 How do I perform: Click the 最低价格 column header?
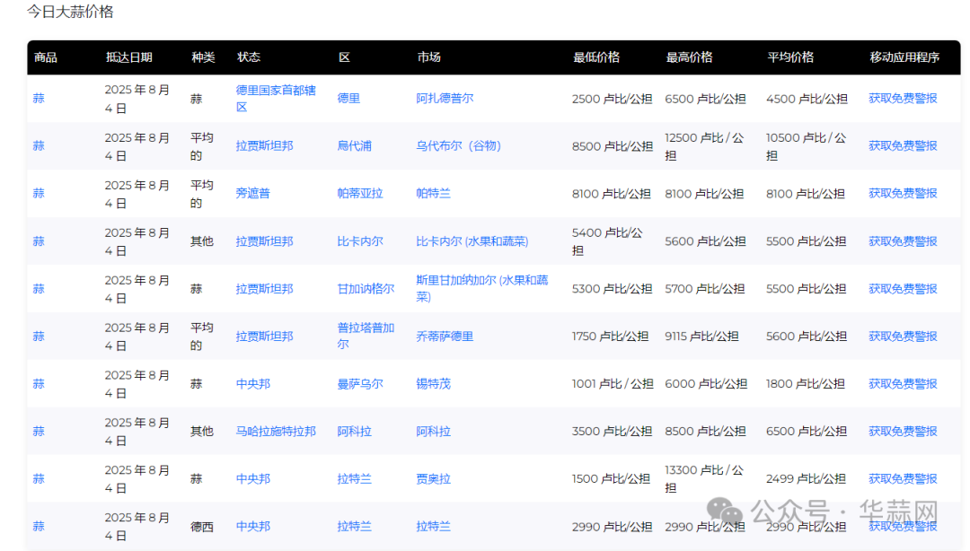pos(595,57)
